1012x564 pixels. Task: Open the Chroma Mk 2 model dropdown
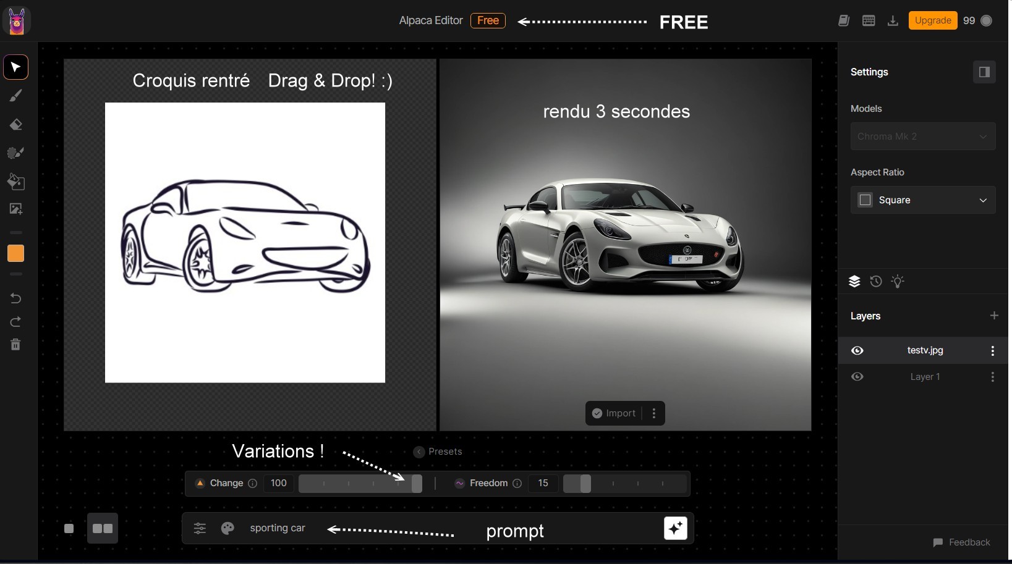923,137
